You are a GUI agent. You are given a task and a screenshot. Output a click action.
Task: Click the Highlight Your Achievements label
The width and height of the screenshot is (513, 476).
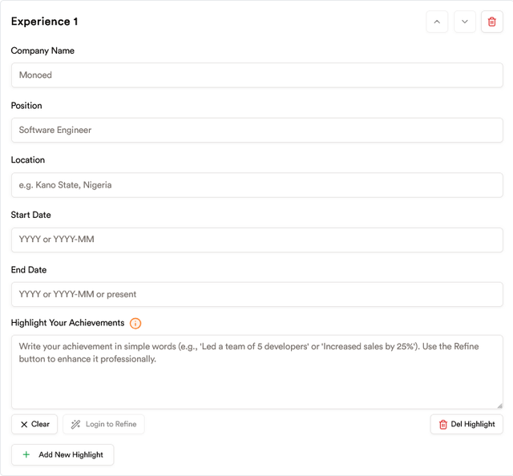pyautogui.click(x=67, y=323)
